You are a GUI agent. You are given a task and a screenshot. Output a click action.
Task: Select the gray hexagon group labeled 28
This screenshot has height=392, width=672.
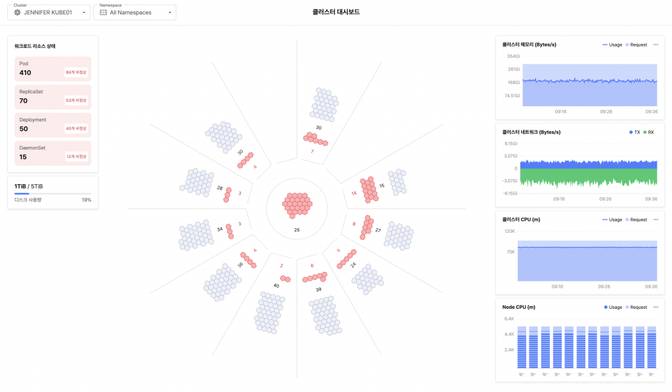point(197,182)
